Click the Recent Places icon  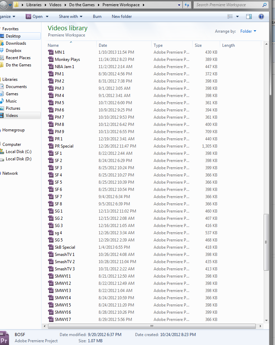tap(2, 58)
